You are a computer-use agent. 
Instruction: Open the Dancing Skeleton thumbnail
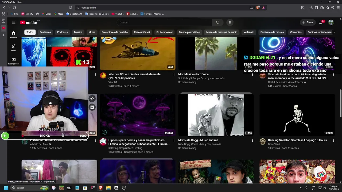click(297, 115)
